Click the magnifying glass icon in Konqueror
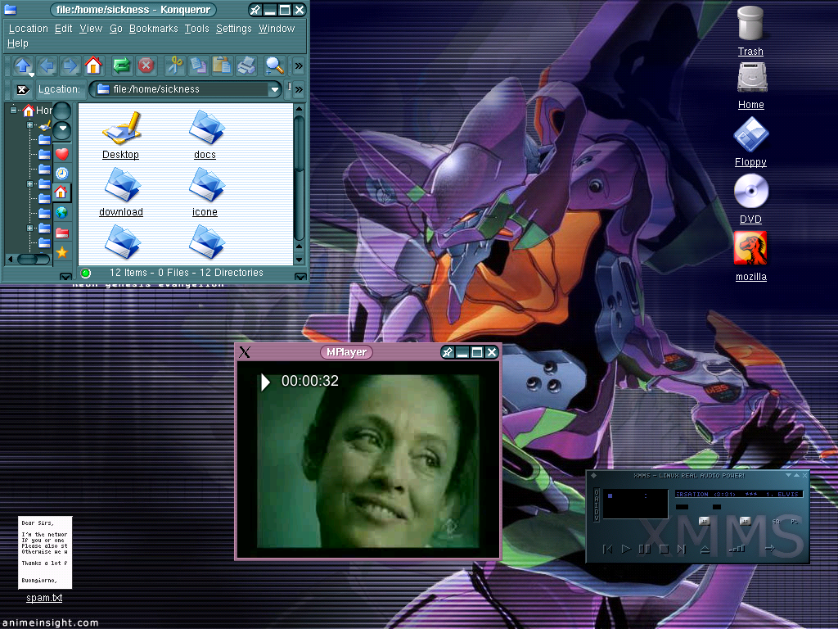The height and width of the screenshot is (629, 838). pyautogui.click(x=274, y=66)
